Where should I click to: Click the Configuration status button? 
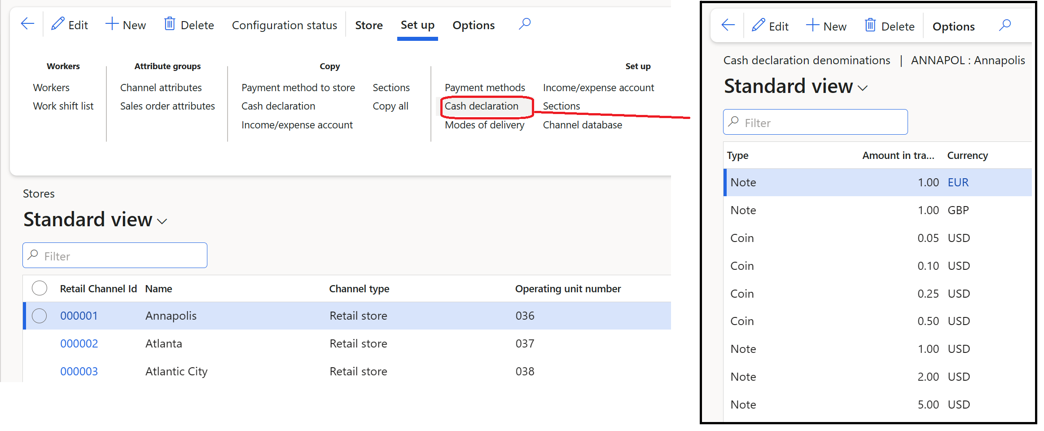click(285, 25)
